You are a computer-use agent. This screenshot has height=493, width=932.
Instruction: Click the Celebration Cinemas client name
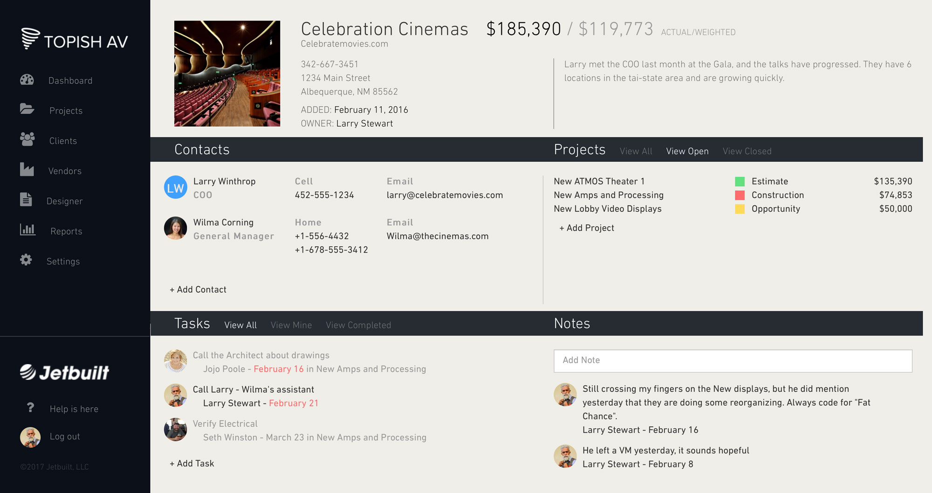click(384, 29)
